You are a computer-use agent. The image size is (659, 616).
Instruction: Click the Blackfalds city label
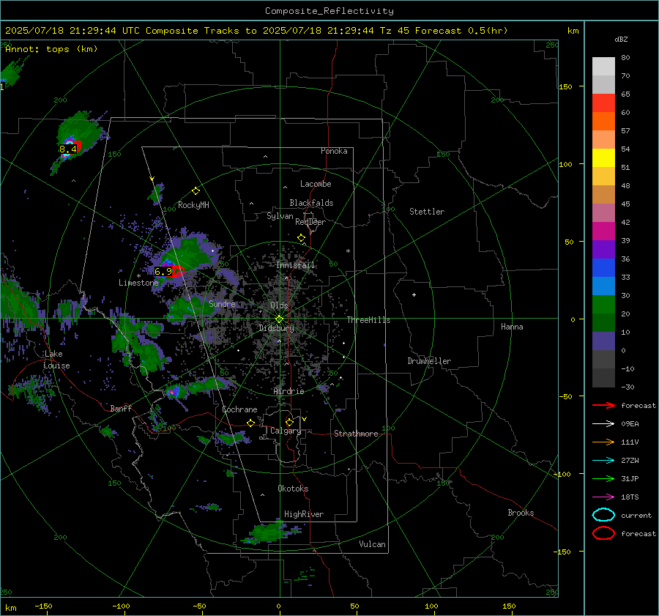pyautogui.click(x=311, y=203)
